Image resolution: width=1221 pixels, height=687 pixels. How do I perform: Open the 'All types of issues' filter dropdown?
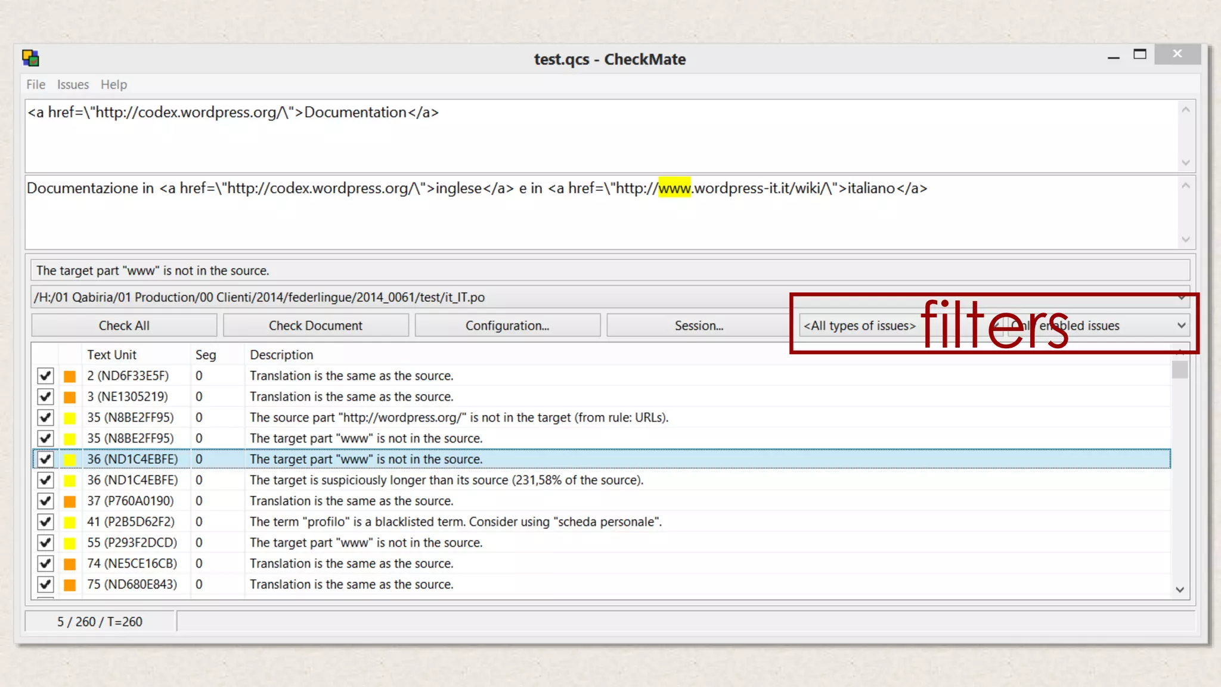[x=860, y=326]
